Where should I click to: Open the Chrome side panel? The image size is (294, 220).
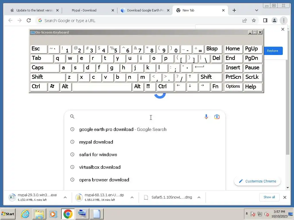(265, 20)
